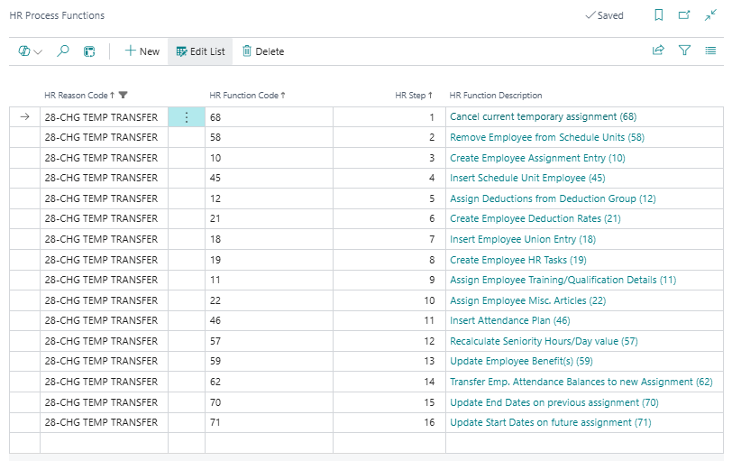732x461 pixels.
Task: Select function code cell 58
Action: pos(269,137)
